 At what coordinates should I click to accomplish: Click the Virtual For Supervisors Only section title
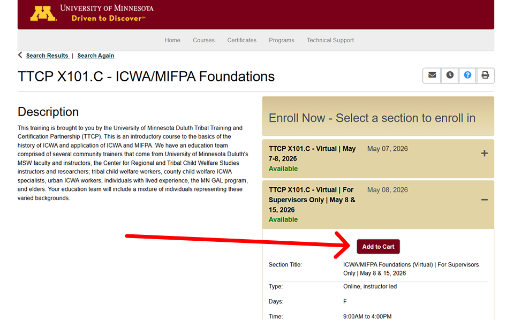312,200
